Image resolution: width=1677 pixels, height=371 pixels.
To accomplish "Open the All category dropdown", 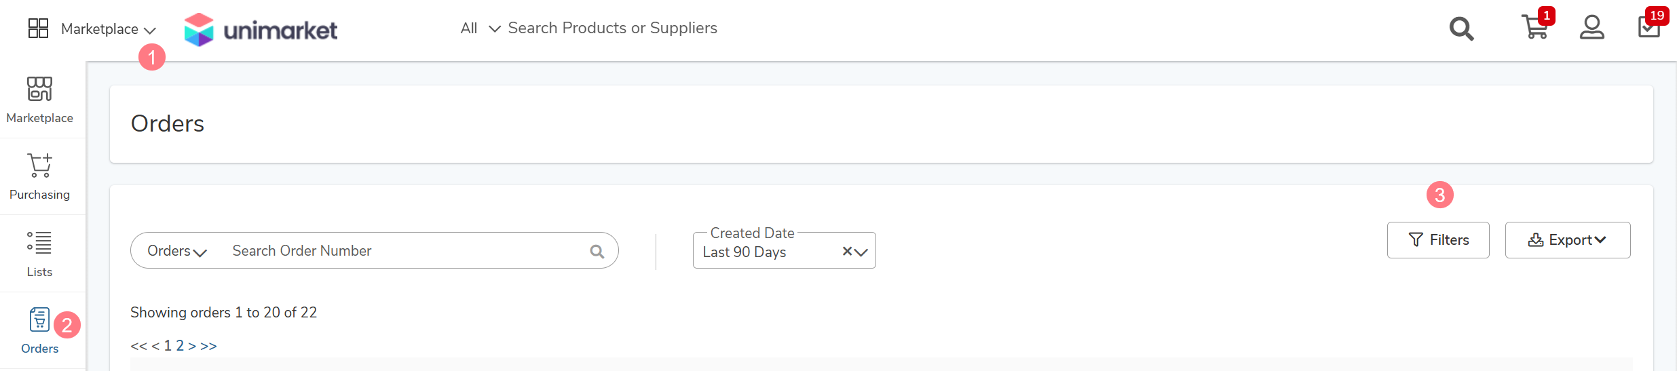I will tap(481, 28).
